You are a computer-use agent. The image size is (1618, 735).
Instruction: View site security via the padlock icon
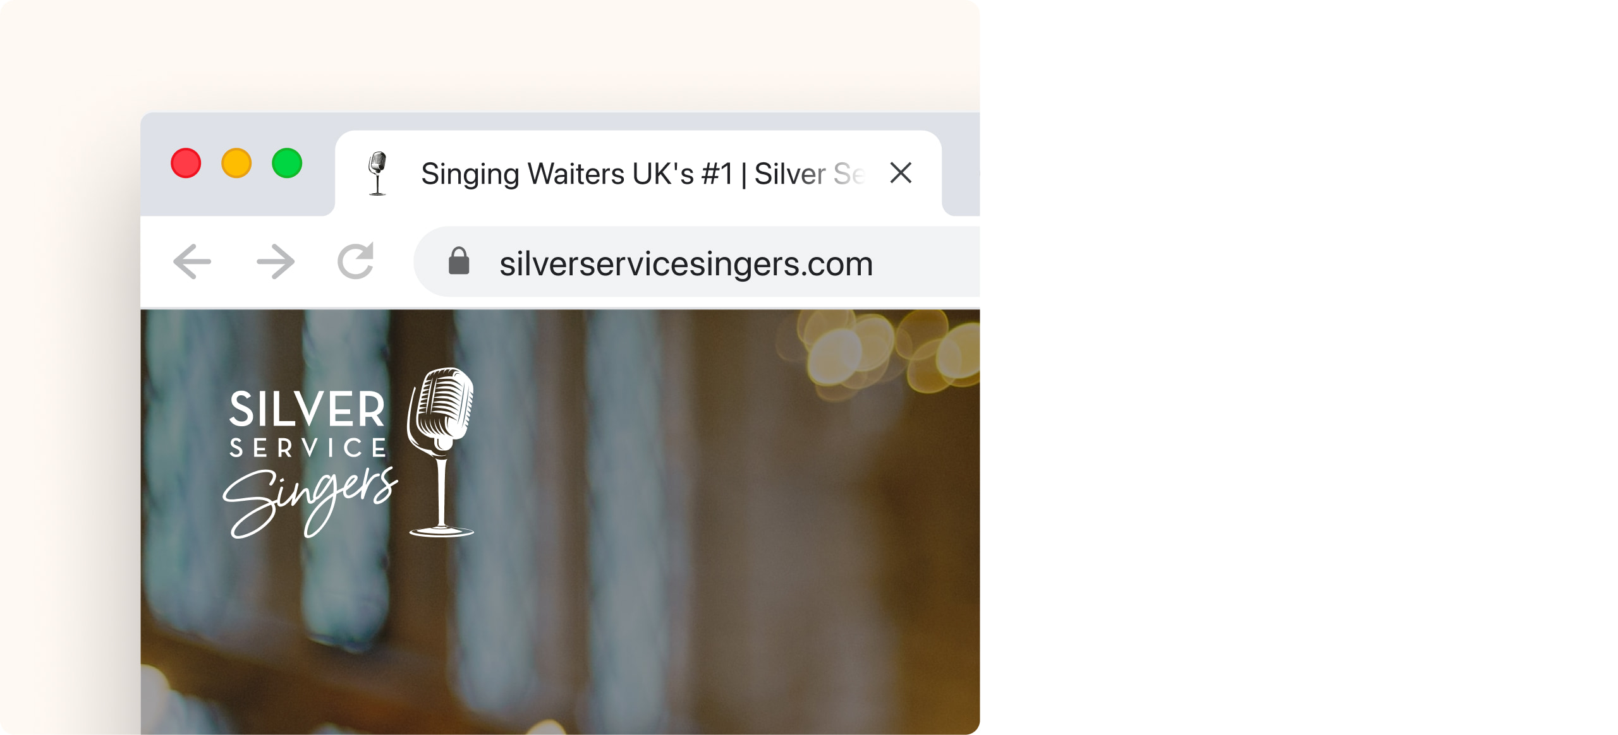(459, 261)
